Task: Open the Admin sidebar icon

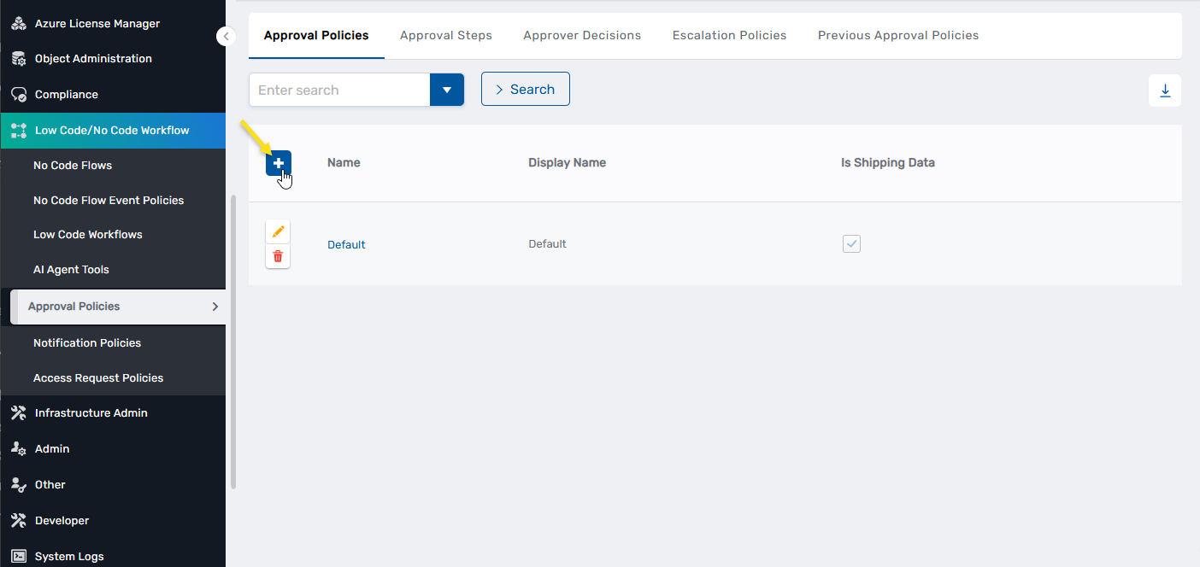Action: [x=19, y=448]
